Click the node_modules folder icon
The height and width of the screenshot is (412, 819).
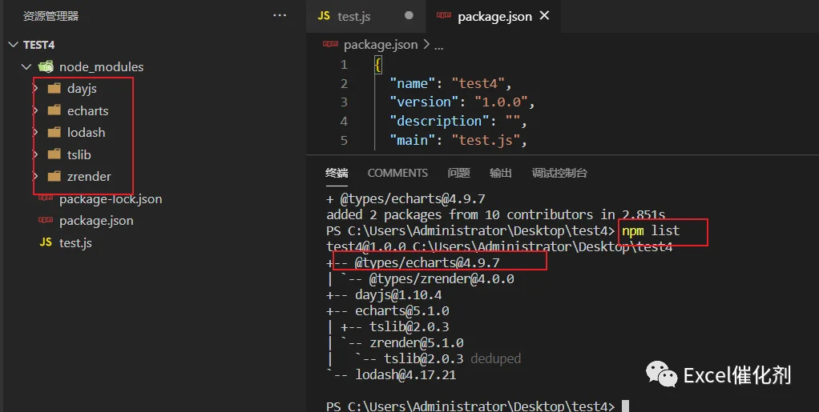pyautogui.click(x=46, y=66)
